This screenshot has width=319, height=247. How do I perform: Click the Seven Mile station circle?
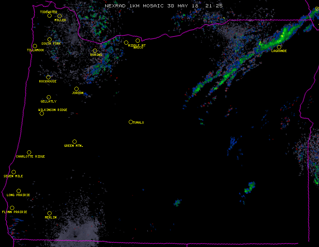tap(13, 172)
